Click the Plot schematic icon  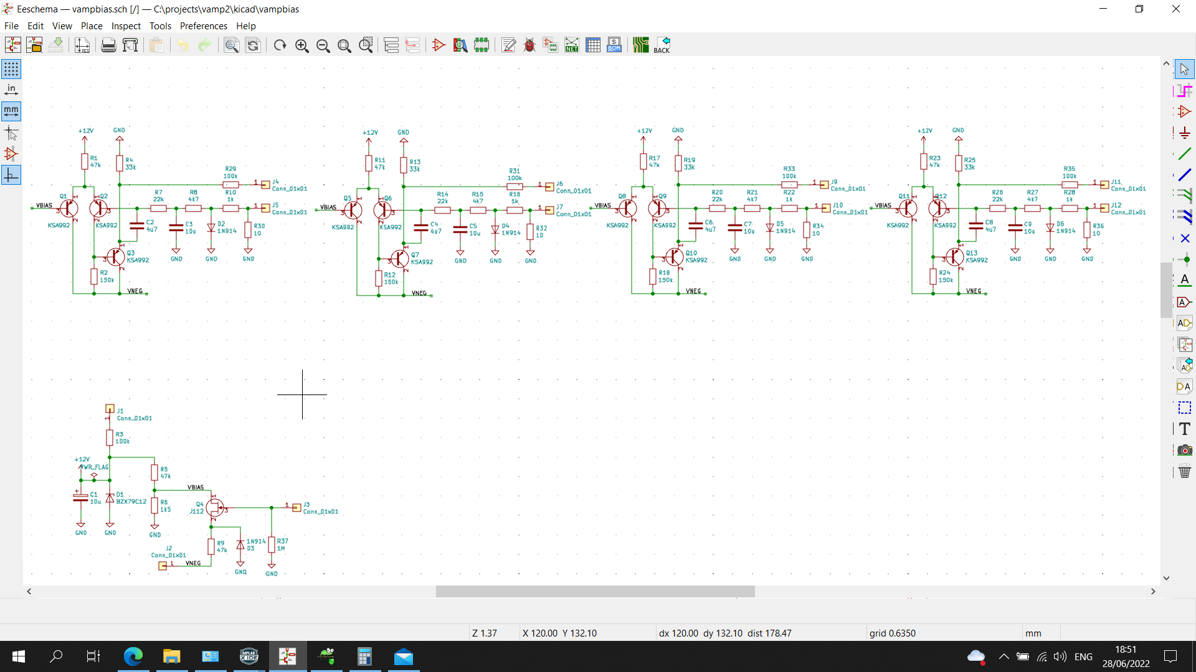130,45
